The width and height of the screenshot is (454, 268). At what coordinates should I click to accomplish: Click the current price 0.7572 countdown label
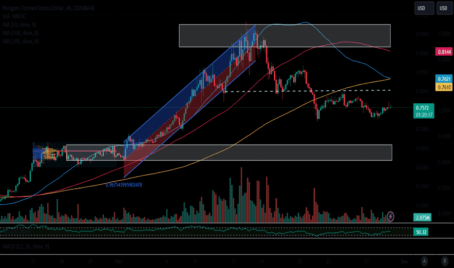tap(424, 111)
